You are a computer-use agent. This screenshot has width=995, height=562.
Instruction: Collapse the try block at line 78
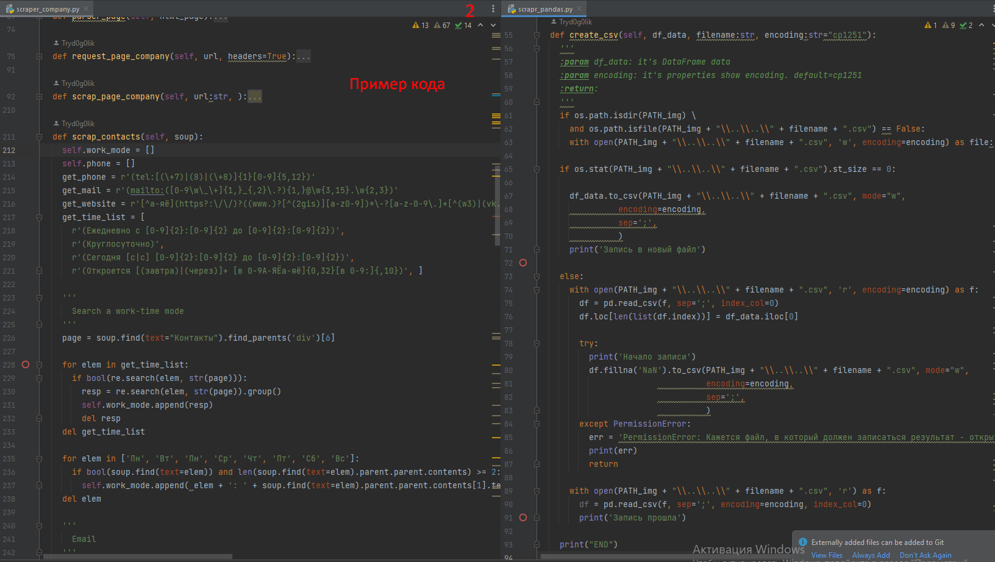(537, 344)
